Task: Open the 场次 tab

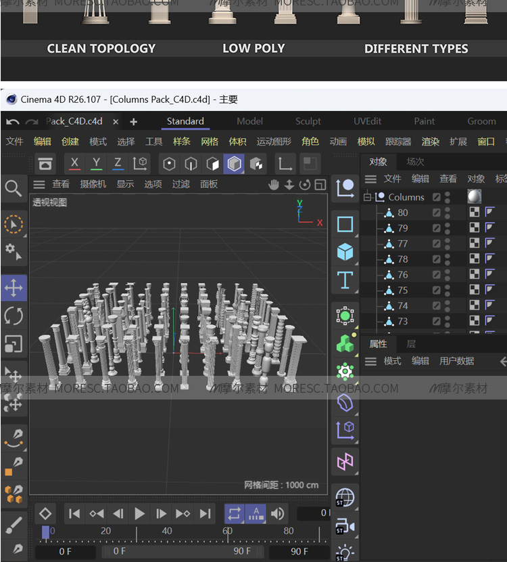Action: tap(416, 162)
